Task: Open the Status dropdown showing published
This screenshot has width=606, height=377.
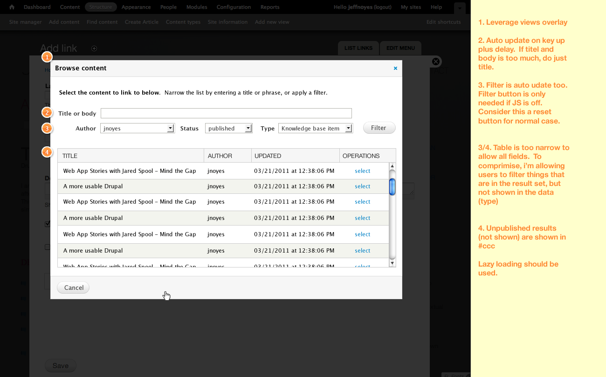Action: coord(228,128)
